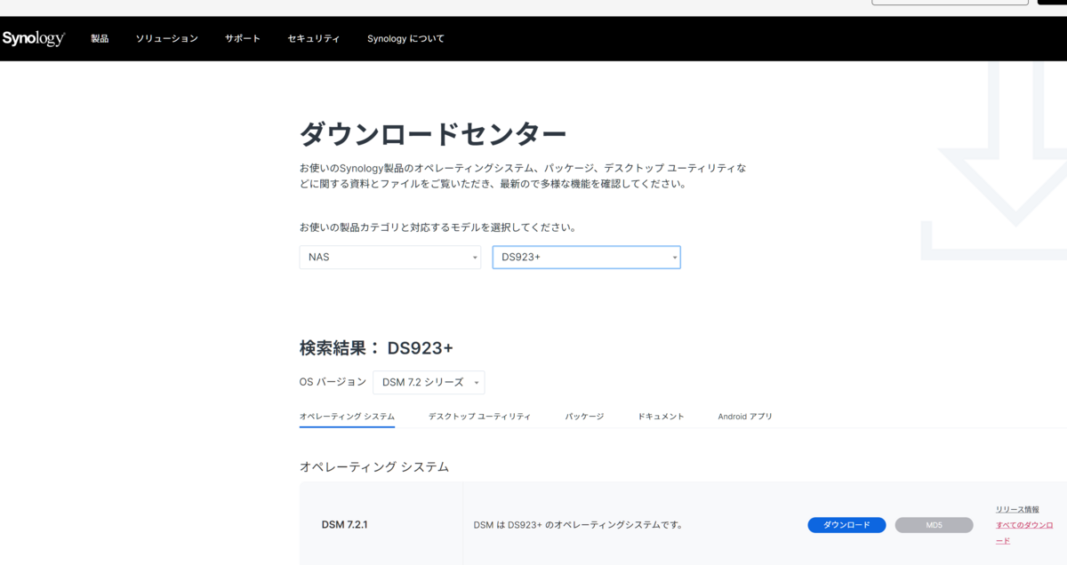Expand the DS923+ model dropdown
This screenshot has width=1067, height=565.
pyautogui.click(x=587, y=258)
